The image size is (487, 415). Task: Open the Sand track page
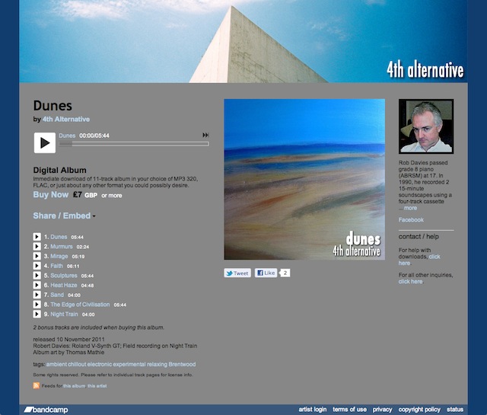tap(57, 295)
